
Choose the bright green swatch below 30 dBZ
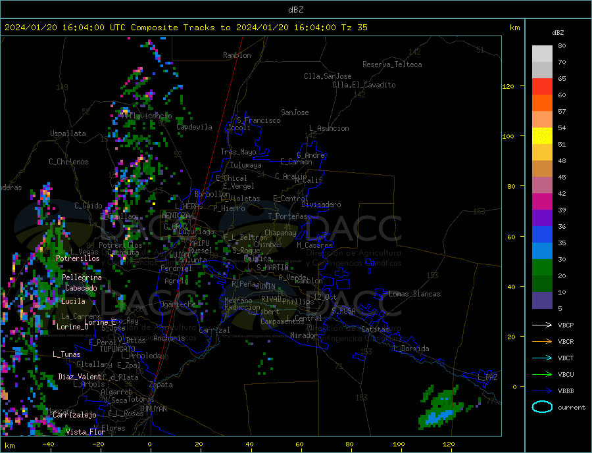click(542, 268)
